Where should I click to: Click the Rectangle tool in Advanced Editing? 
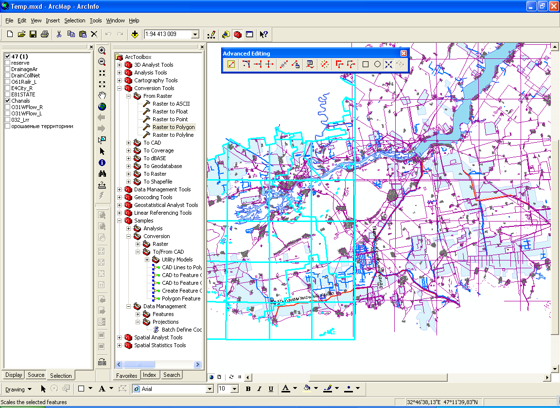(x=366, y=64)
